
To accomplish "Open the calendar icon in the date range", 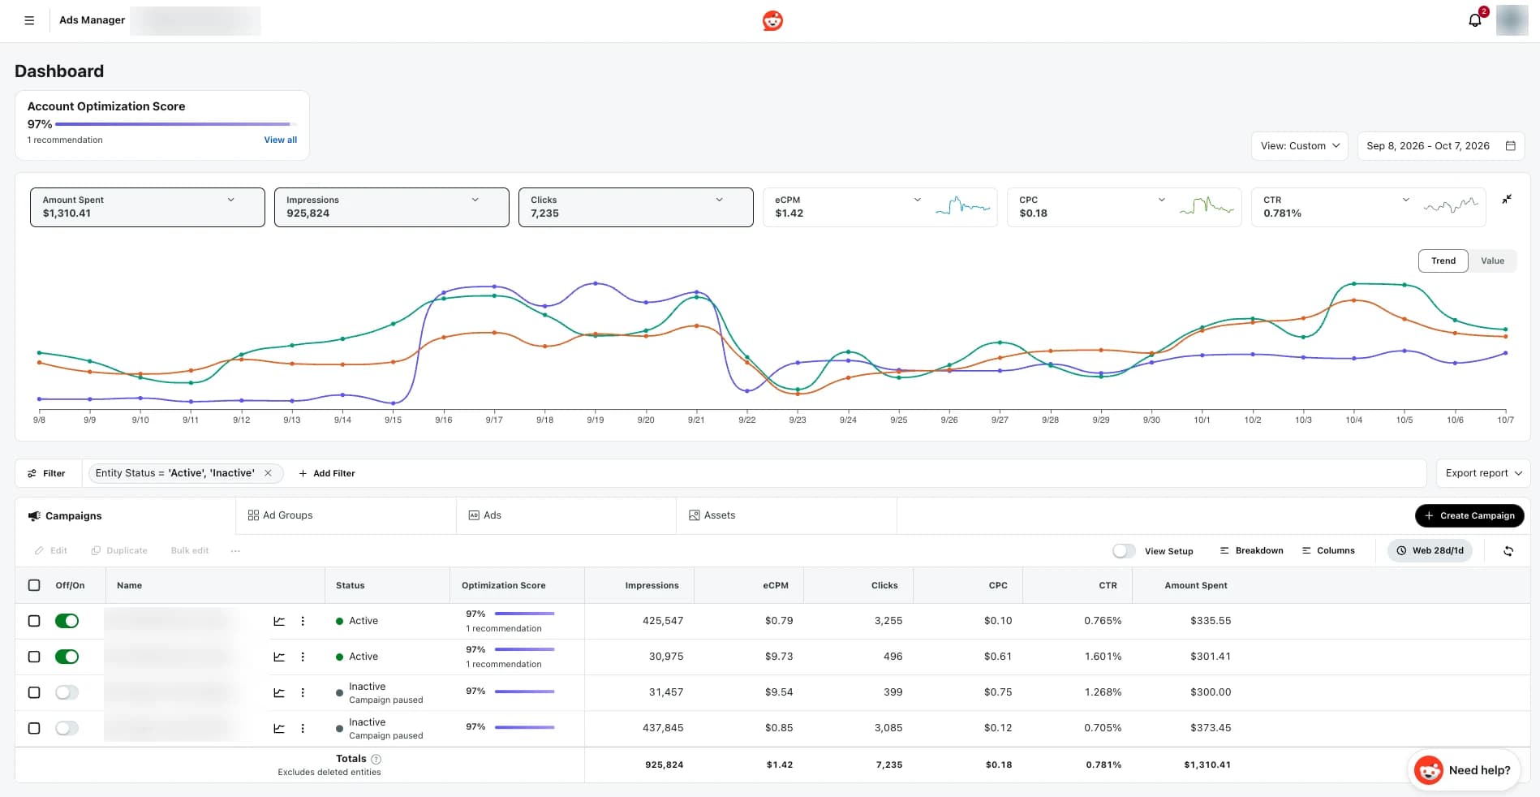I will click(x=1511, y=146).
